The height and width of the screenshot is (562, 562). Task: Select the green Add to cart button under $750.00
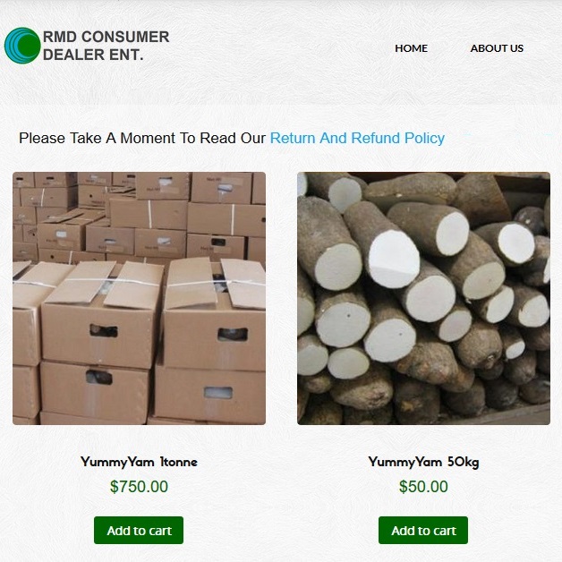coord(139,530)
